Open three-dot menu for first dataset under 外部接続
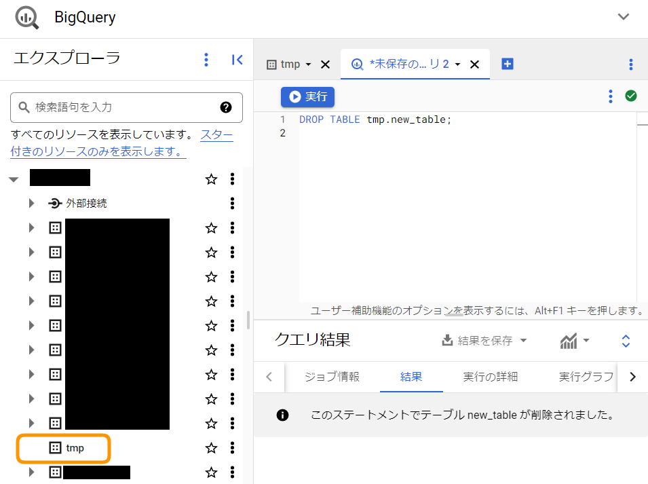 point(232,227)
